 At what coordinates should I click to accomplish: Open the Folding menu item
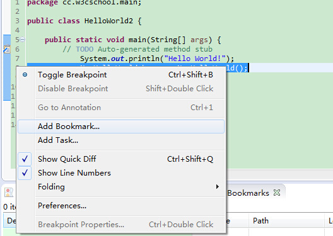point(121,187)
